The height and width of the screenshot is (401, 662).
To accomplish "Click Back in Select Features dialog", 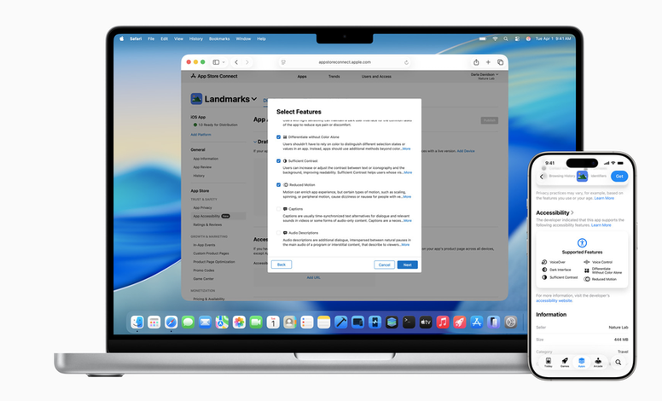I will tap(282, 264).
